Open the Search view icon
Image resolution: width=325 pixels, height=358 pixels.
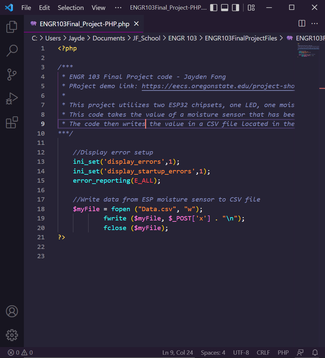coord(12,51)
